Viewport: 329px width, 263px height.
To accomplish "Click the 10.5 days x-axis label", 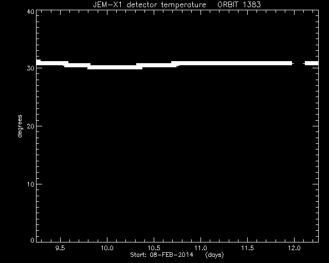I will click(x=154, y=248).
